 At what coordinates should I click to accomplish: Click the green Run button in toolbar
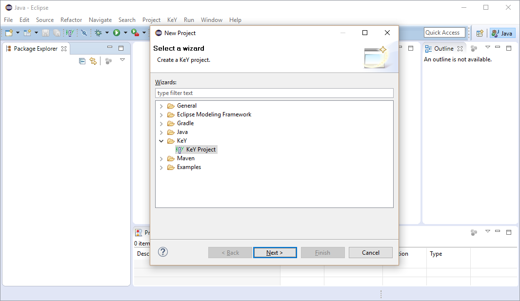[117, 33]
